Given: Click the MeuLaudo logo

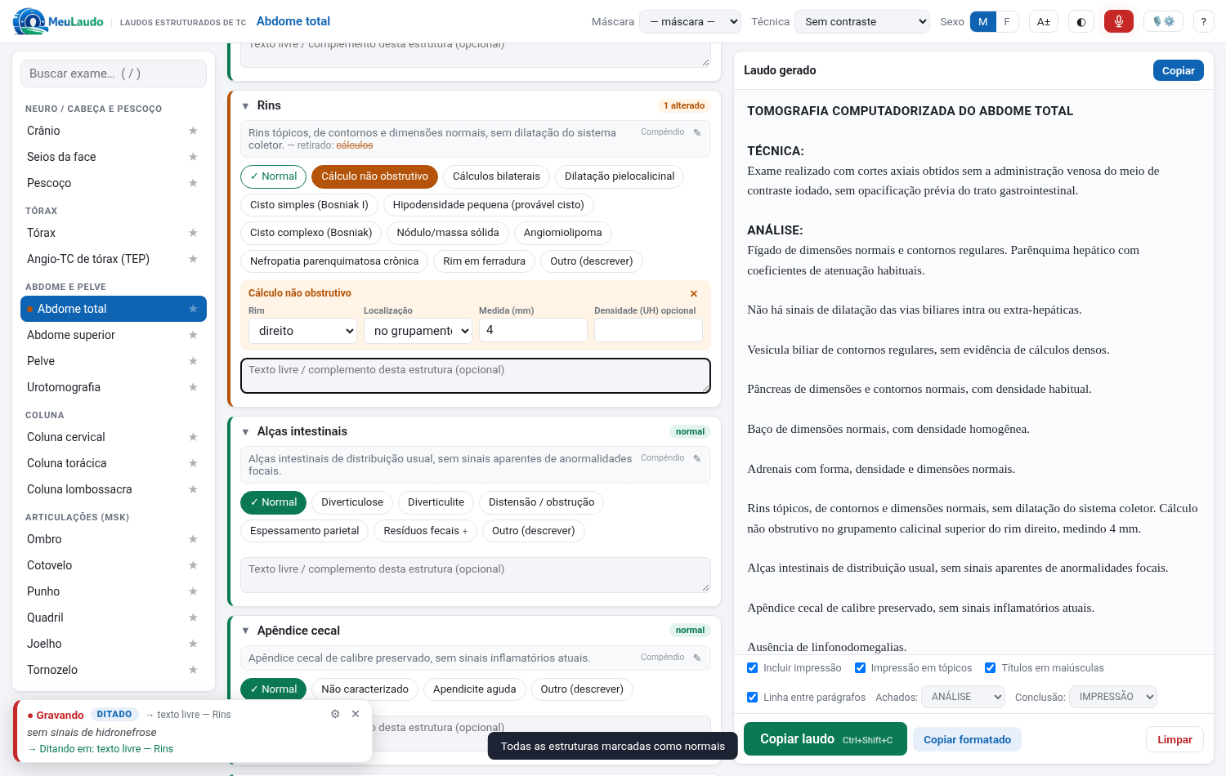Looking at the screenshot, I should pos(58,21).
